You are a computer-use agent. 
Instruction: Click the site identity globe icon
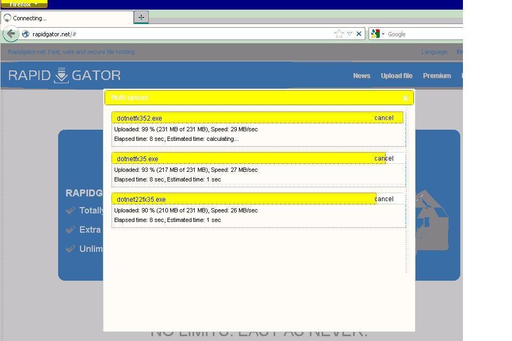pos(26,34)
